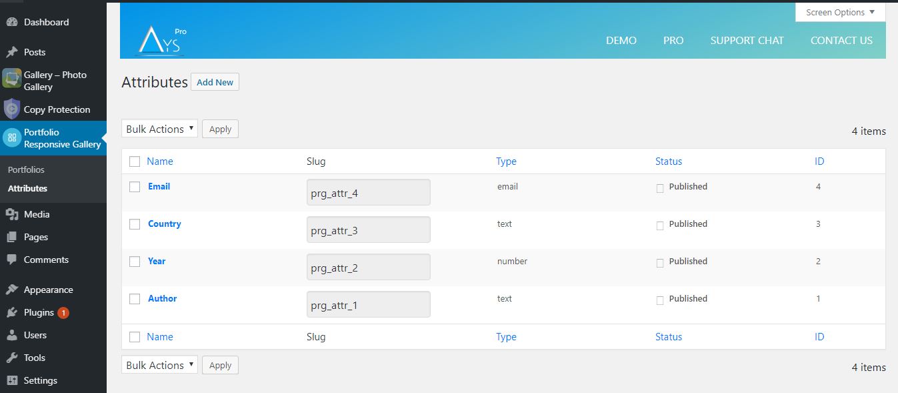Click the Media icon in sidebar

11,214
